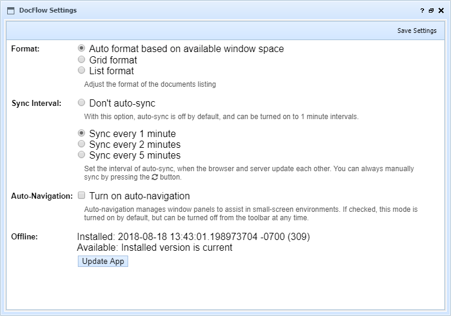Click the Auto-Navigation section label

point(41,196)
